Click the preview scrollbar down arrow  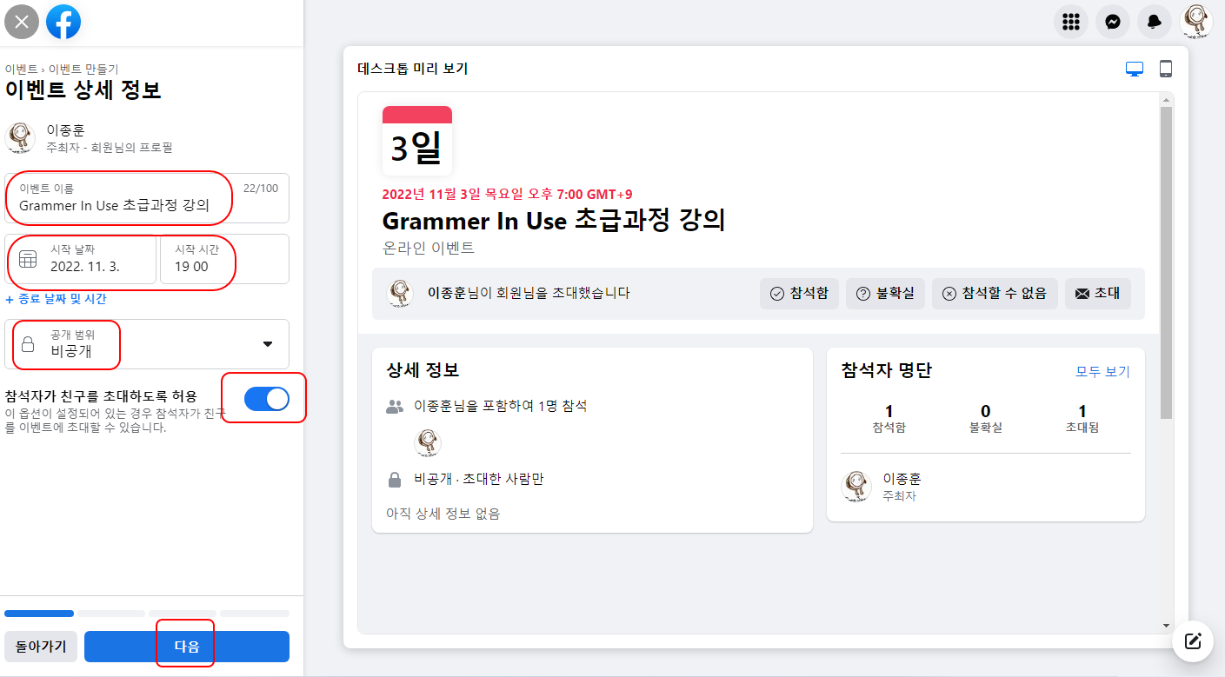(1166, 626)
